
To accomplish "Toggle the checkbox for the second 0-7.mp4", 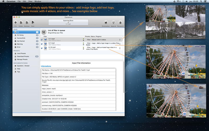I will point(42,44).
